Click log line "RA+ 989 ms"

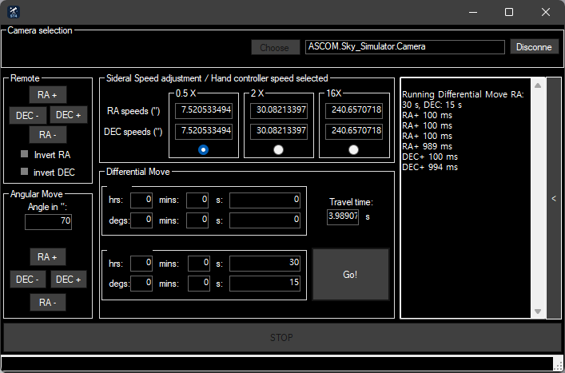[427, 146]
